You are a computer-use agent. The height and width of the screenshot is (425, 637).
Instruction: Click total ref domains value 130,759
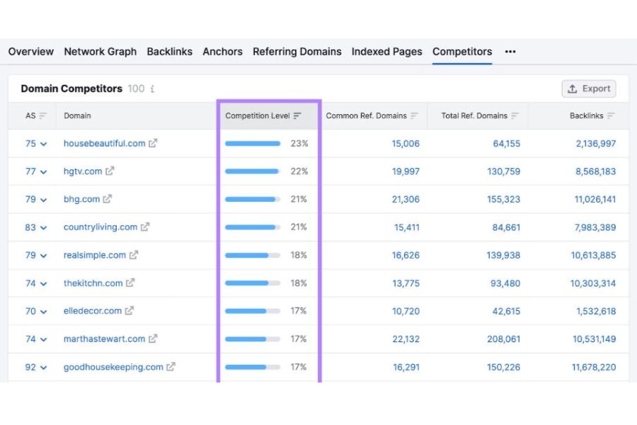tap(504, 171)
